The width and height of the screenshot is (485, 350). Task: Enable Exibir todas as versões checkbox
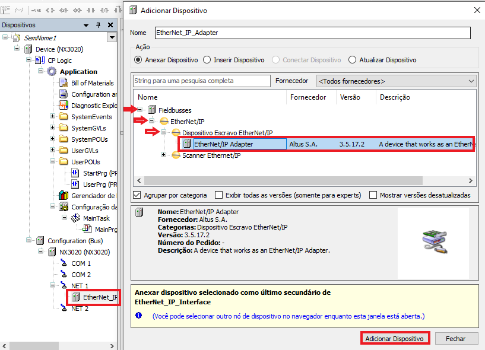(219, 195)
